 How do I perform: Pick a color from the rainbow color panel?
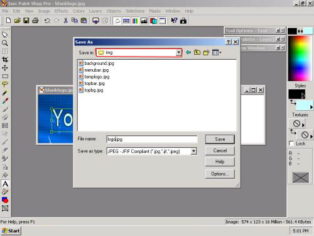pyautogui.click(x=300, y=59)
